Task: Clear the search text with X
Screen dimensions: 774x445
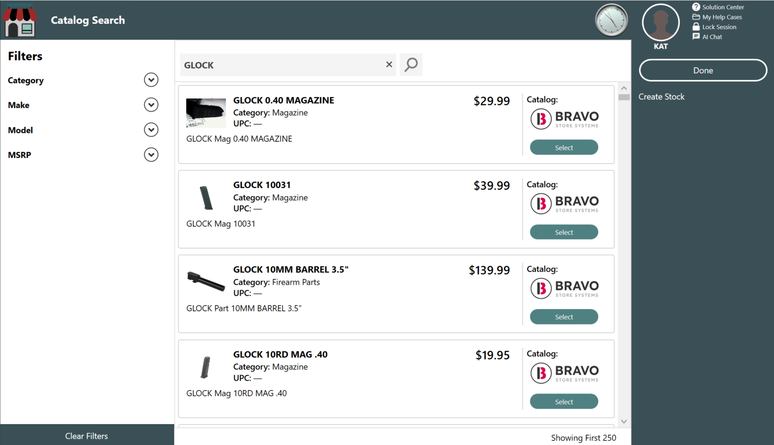Action: pyautogui.click(x=389, y=65)
